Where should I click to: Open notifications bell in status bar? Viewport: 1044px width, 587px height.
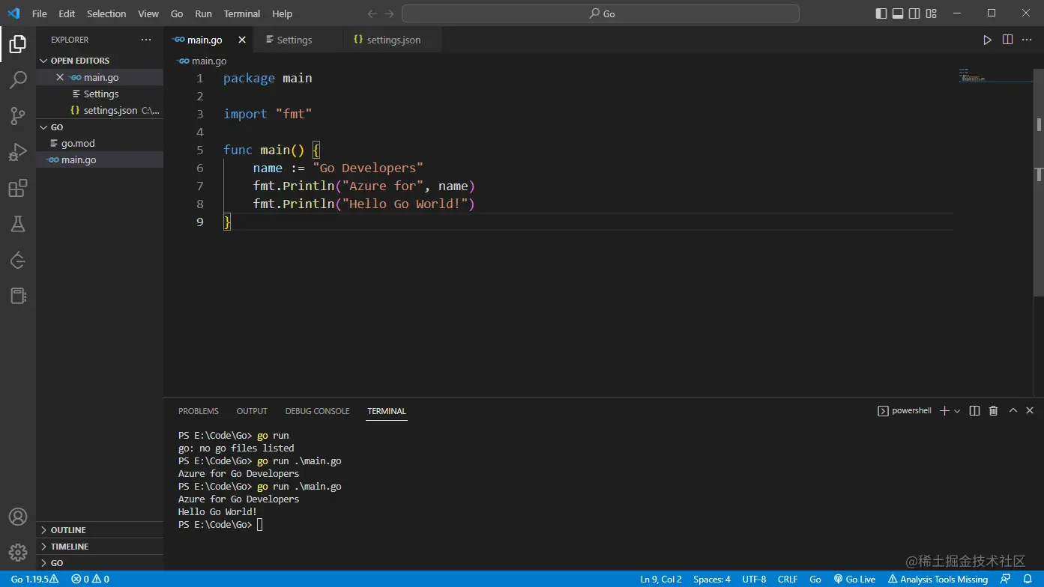pyautogui.click(x=1028, y=579)
